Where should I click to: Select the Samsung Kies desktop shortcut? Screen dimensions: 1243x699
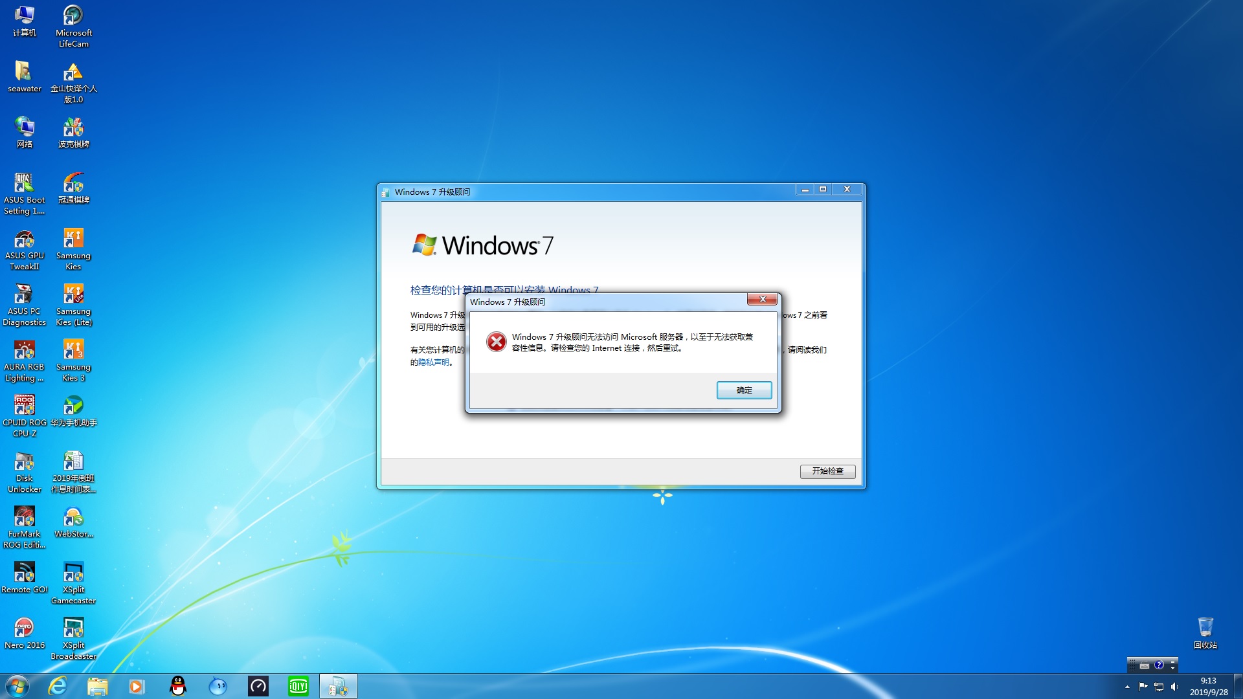point(73,249)
